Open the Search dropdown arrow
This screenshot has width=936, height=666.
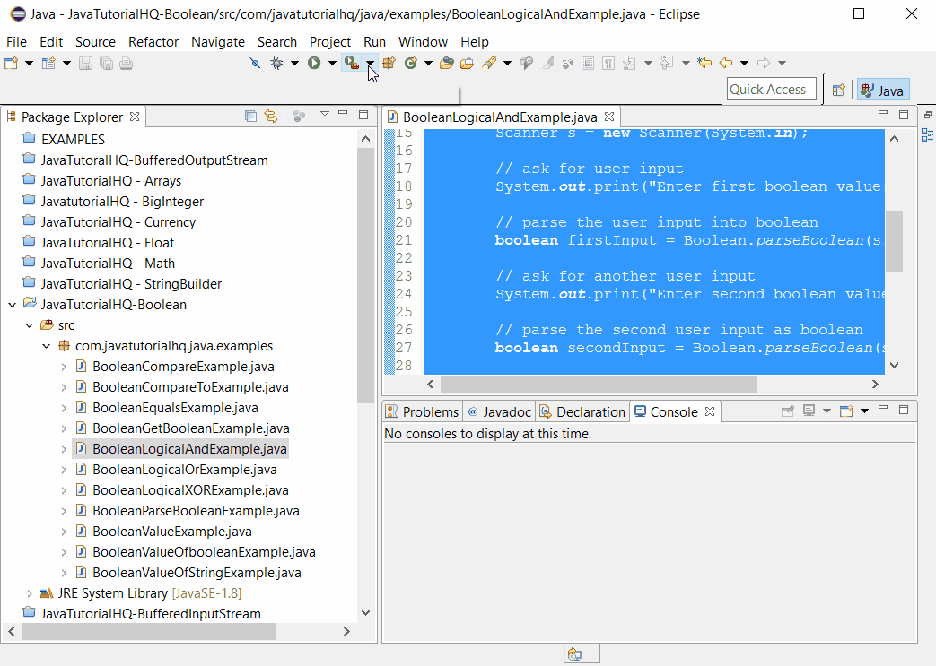tap(507, 64)
